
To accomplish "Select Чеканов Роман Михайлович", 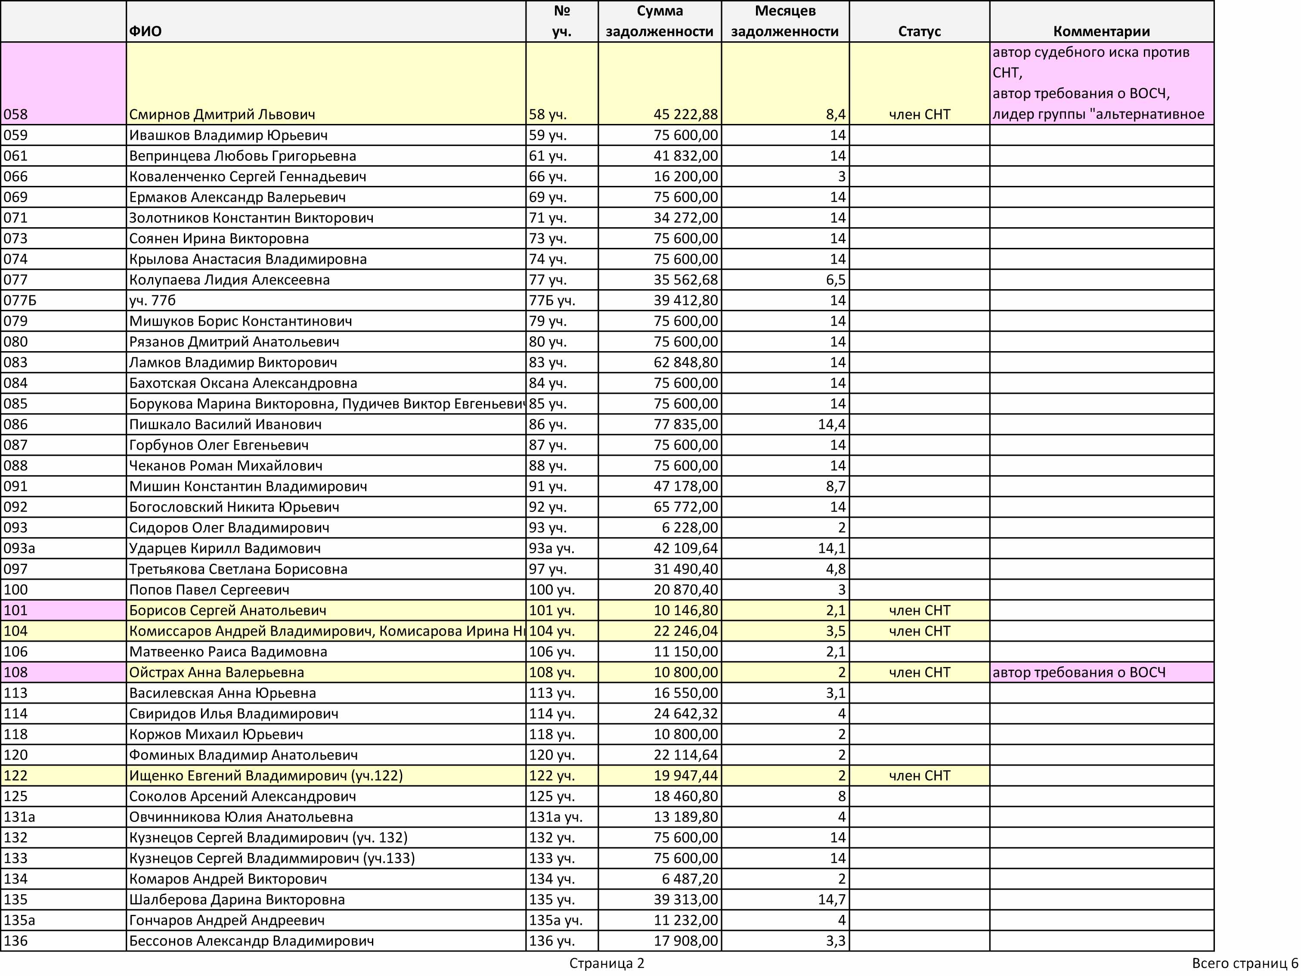I will (x=226, y=466).
